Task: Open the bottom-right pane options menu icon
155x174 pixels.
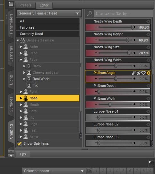Action: pyautogui.click(x=151, y=163)
